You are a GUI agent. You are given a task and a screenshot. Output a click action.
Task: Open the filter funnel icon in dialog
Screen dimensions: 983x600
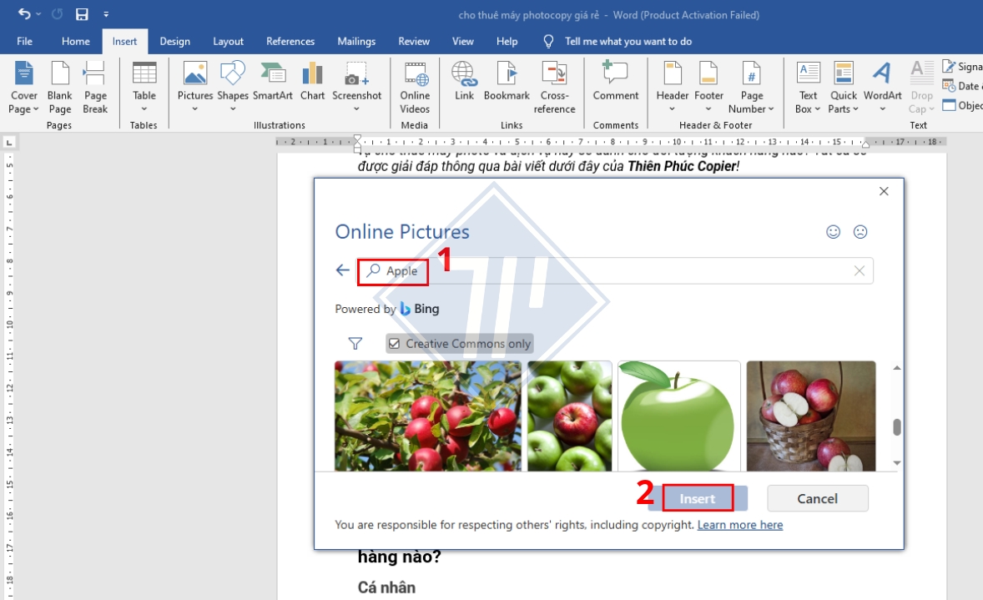(x=355, y=344)
